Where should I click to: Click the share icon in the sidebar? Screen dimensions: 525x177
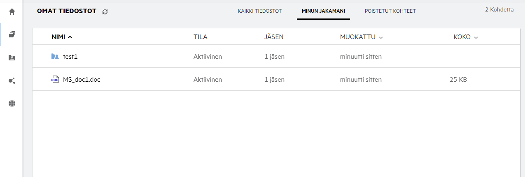12,81
